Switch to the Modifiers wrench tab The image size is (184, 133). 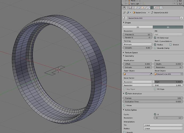click(149, 8)
